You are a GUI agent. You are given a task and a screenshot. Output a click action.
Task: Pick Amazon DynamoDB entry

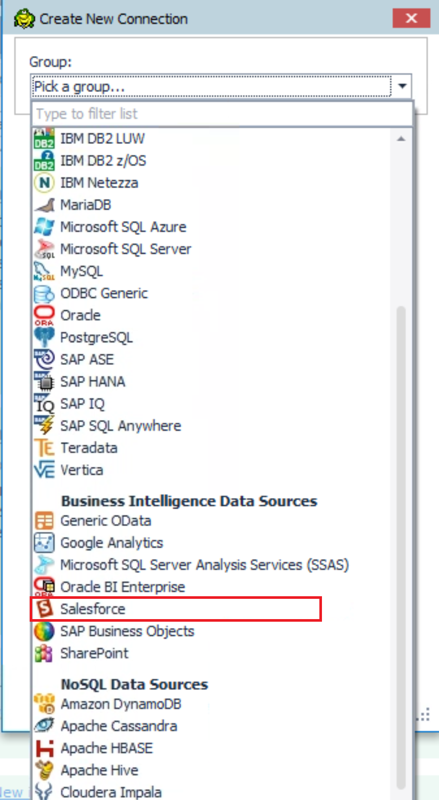pos(121,704)
